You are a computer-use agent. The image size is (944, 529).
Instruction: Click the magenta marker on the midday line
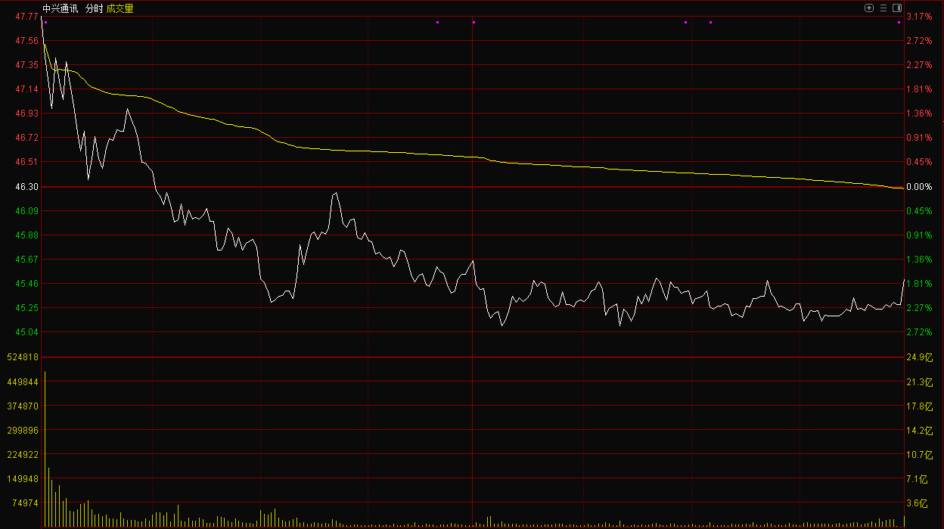(x=474, y=23)
